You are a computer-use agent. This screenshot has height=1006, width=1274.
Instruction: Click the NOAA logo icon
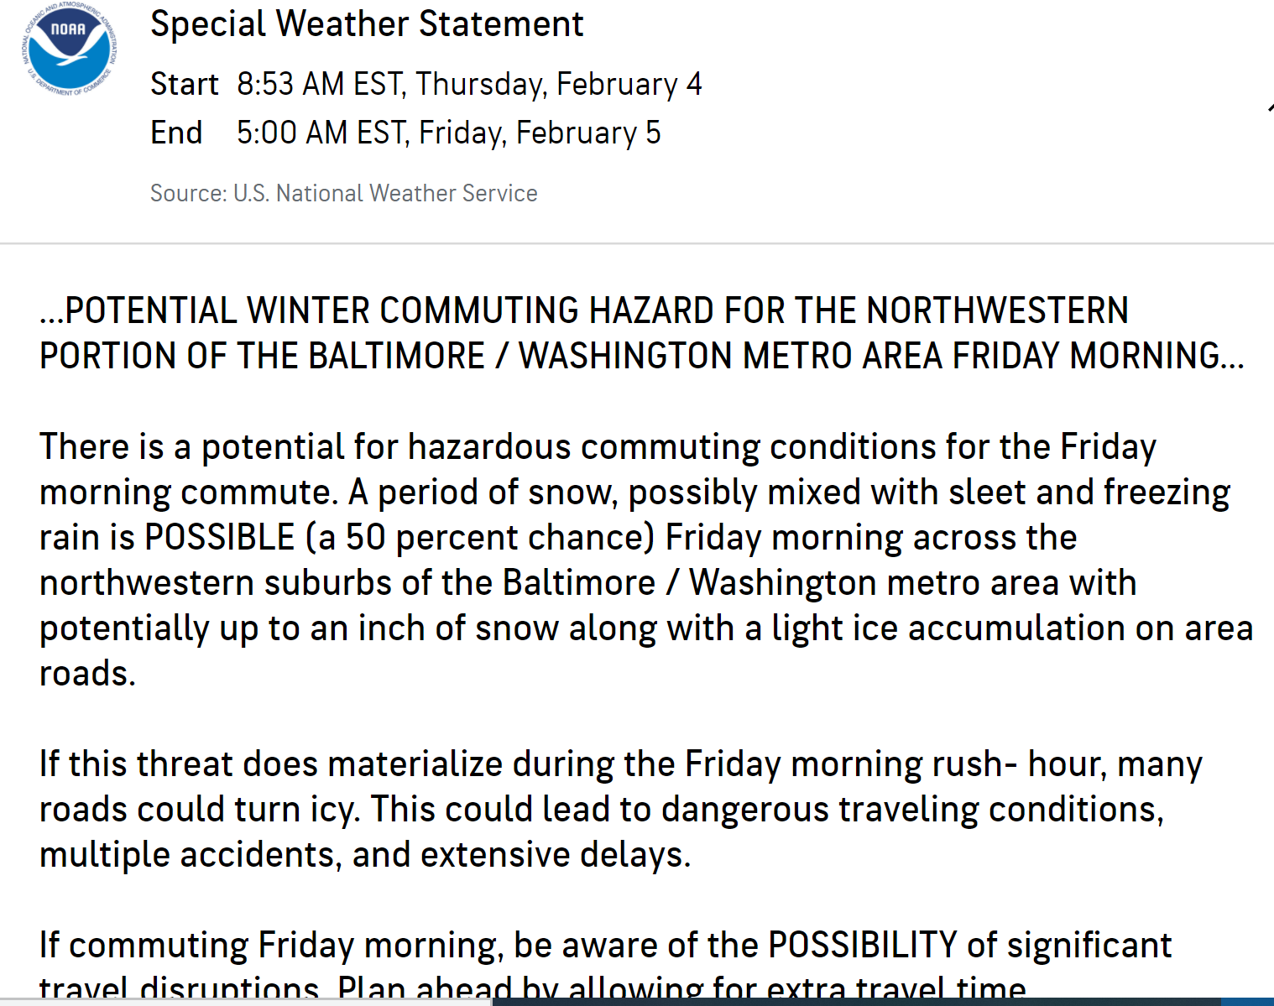(x=69, y=50)
